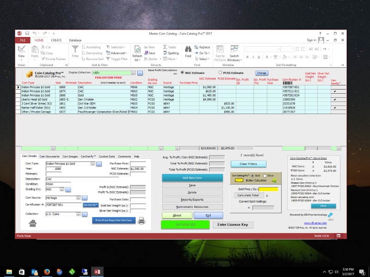This screenshot has width=370, height=277.
Task: Click the Undo arrow in title bar
Action: pos(35,33)
